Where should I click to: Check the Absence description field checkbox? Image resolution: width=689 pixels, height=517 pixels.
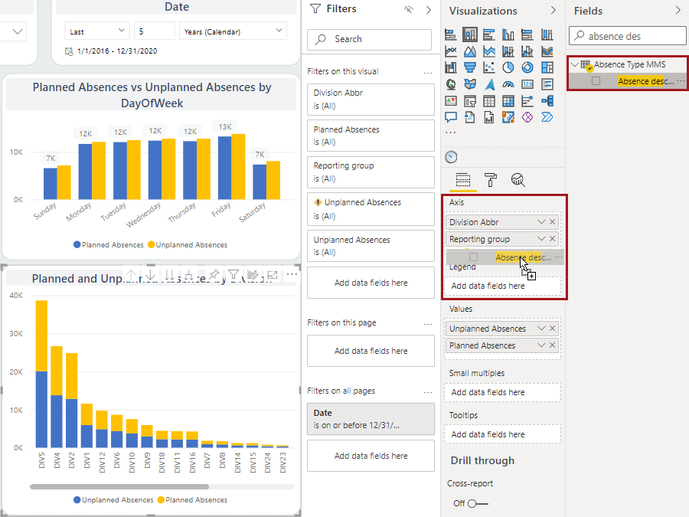pyautogui.click(x=596, y=81)
